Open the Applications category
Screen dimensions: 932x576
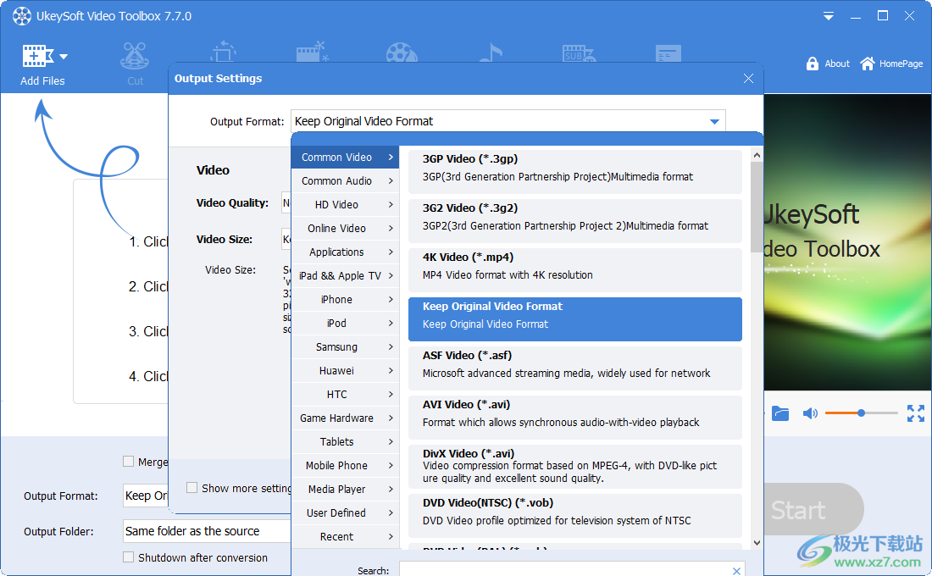[x=346, y=252]
